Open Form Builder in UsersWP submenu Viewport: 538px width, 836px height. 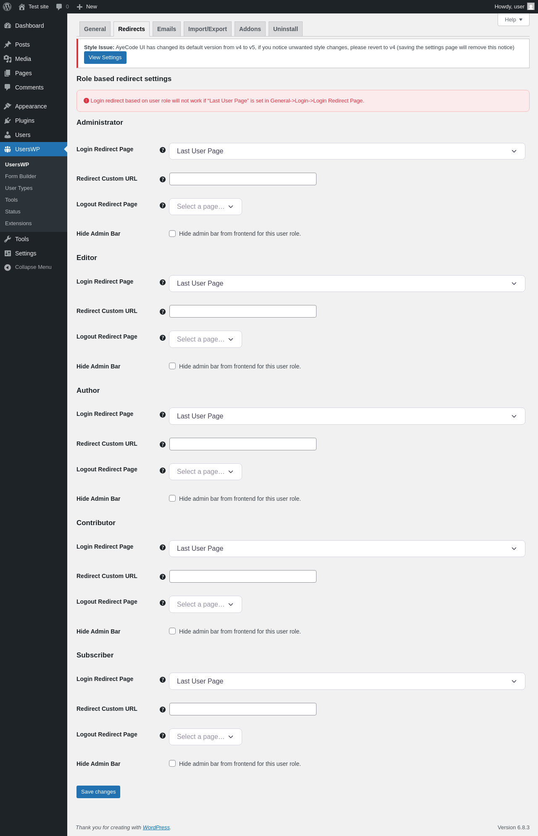click(21, 176)
